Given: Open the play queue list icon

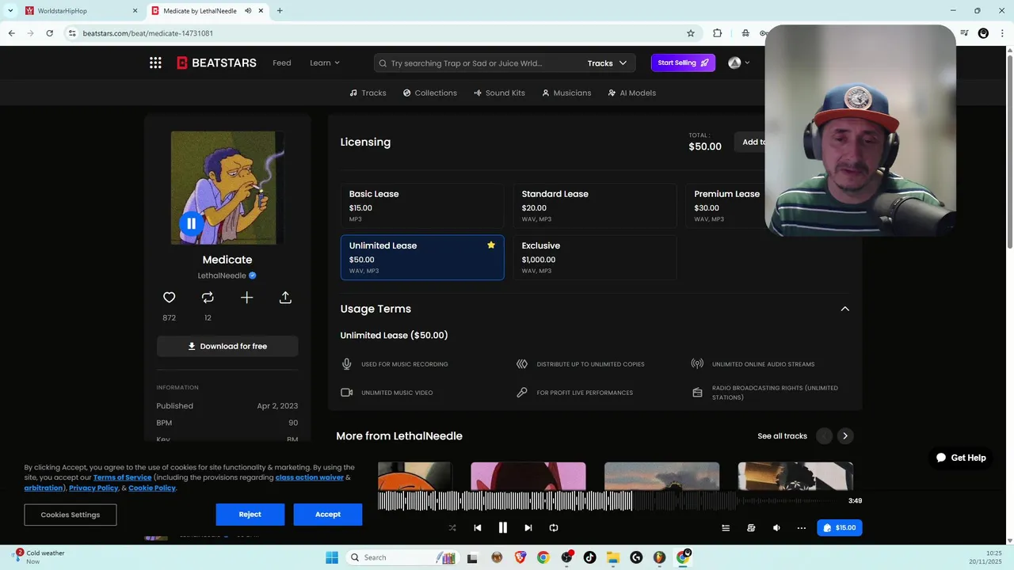Looking at the screenshot, I should pyautogui.click(x=725, y=528).
